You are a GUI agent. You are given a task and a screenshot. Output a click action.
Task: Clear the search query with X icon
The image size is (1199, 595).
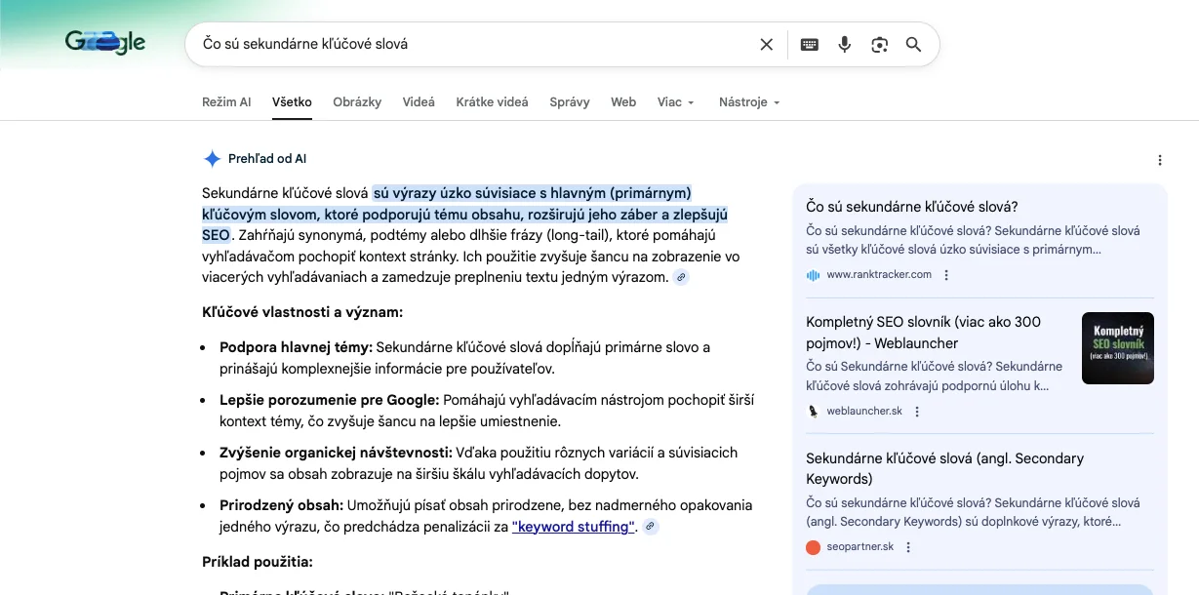point(766,44)
